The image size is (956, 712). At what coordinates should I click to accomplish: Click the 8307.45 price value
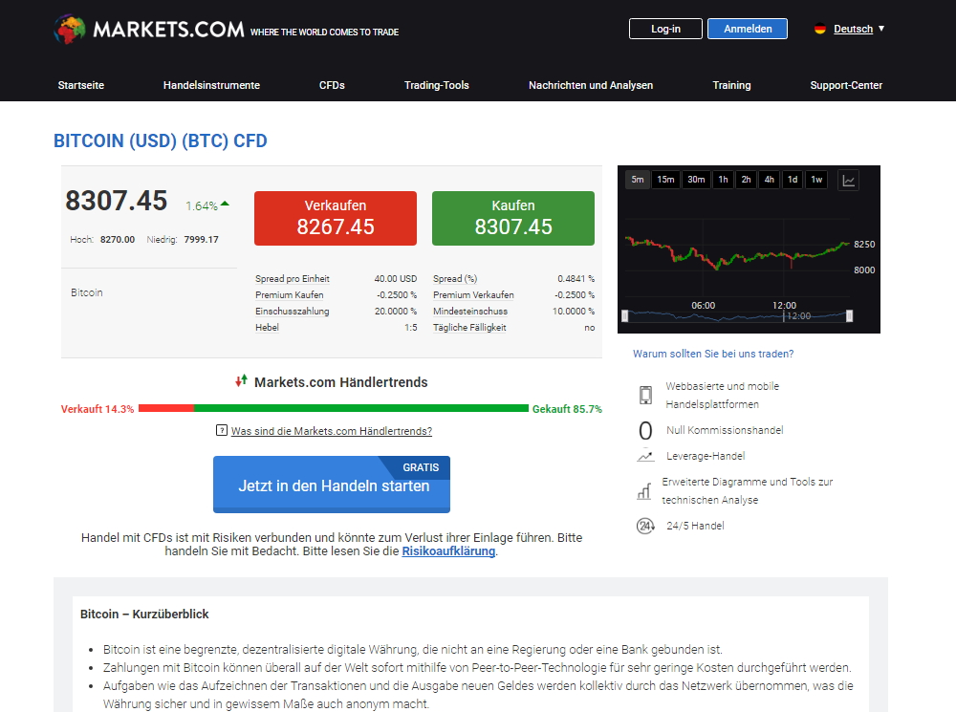coord(117,201)
